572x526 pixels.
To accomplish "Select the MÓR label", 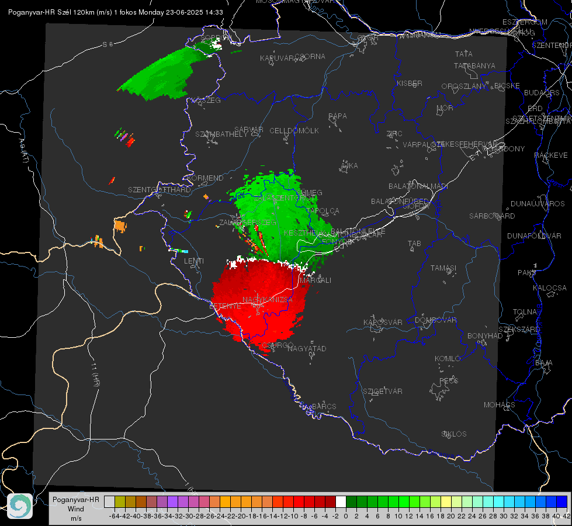I will tap(445, 108).
